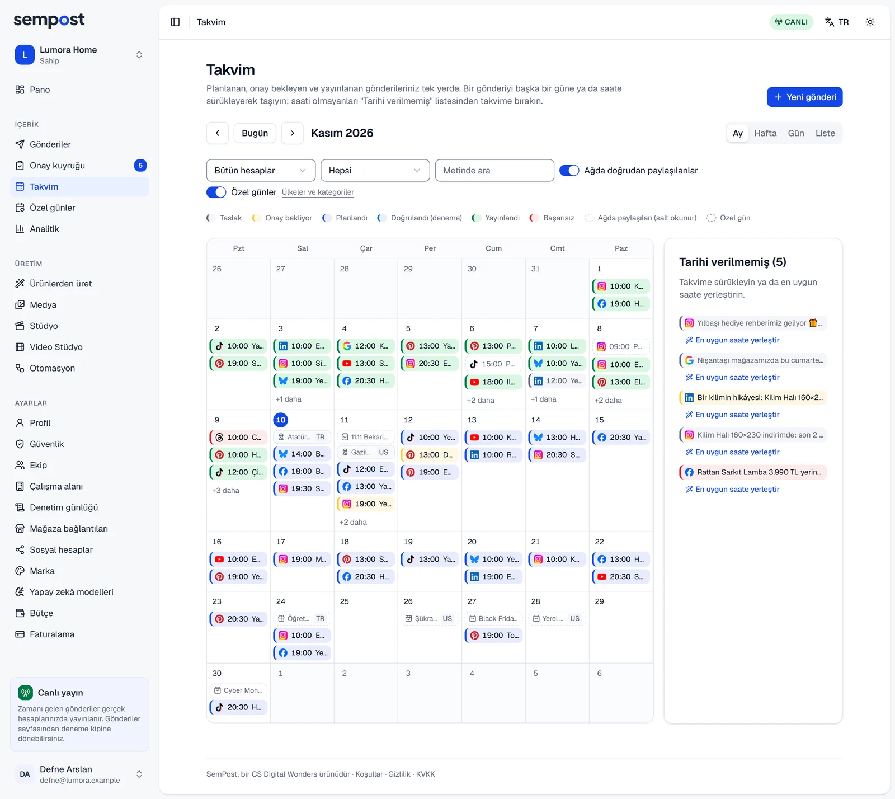Open the Hepsi status dropdown
This screenshot has width=895, height=799.
point(375,171)
